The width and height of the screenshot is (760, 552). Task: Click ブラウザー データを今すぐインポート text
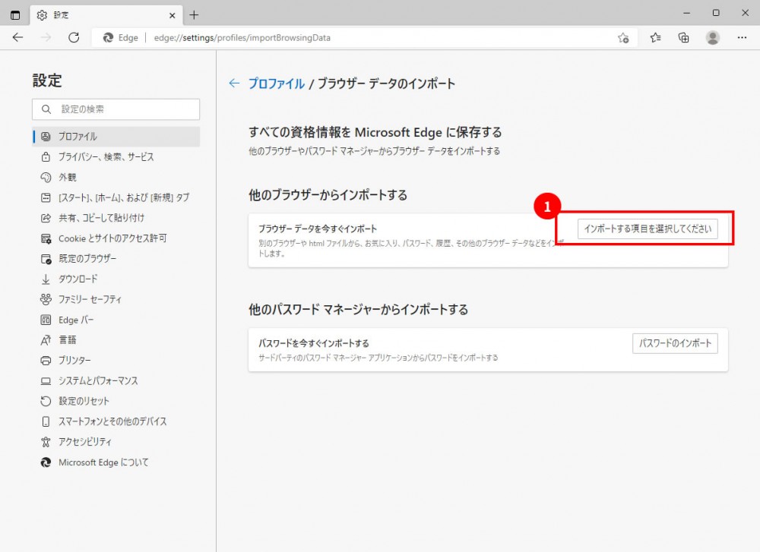tap(318, 229)
